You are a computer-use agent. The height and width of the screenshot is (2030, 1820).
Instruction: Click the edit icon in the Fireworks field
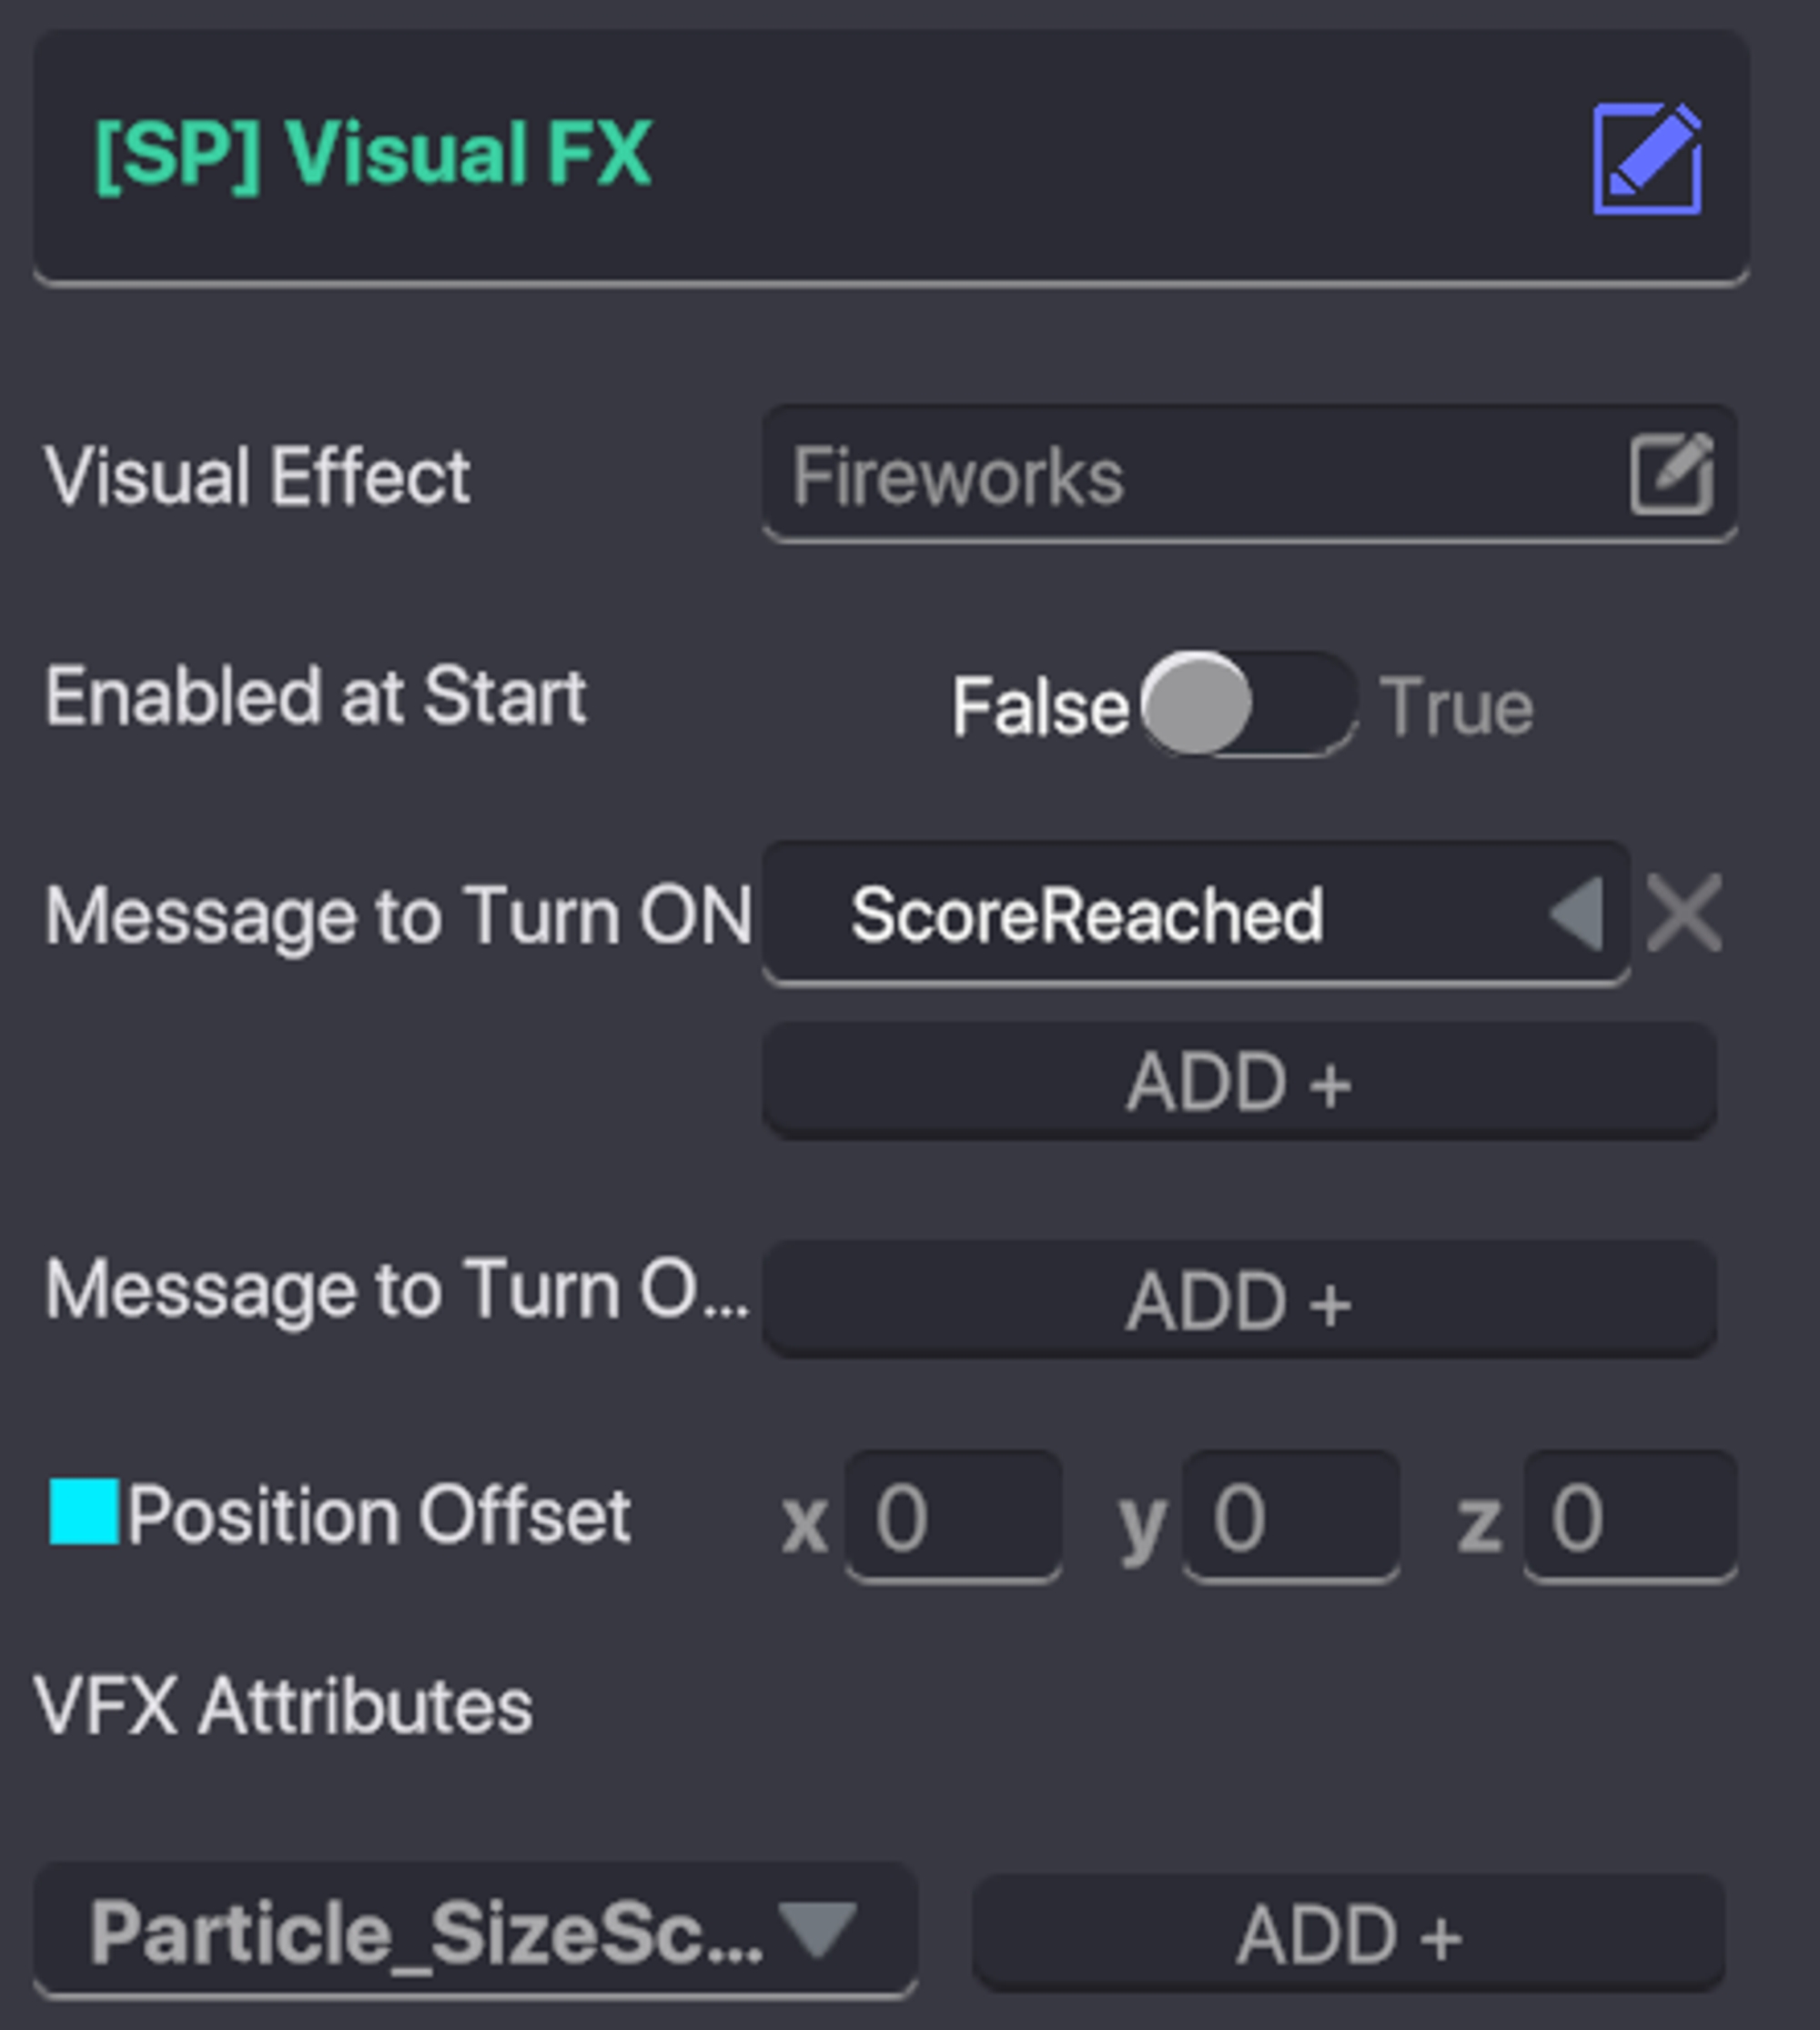(1671, 474)
